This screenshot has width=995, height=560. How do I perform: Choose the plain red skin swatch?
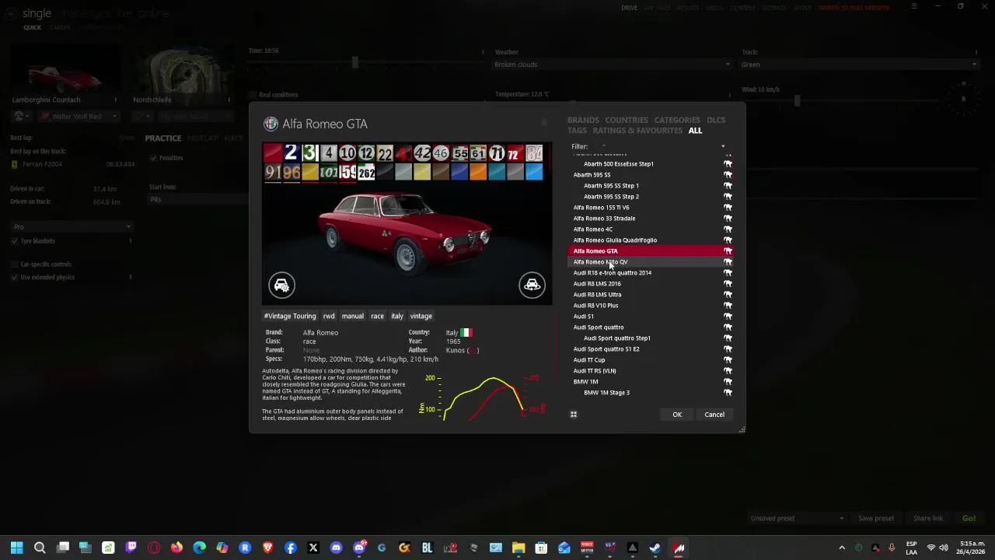click(273, 153)
